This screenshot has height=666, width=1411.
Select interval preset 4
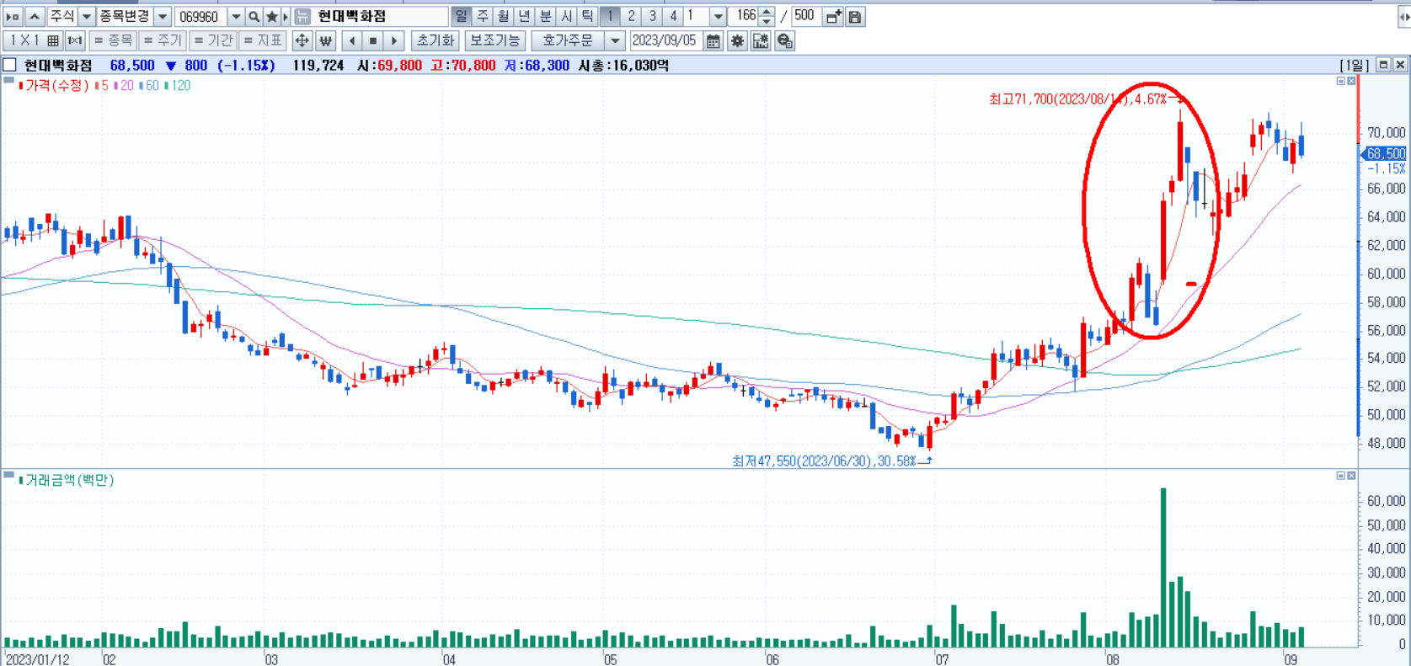click(673, 16)
